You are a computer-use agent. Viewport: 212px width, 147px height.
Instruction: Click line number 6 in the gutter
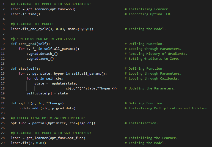pos(3,29)
